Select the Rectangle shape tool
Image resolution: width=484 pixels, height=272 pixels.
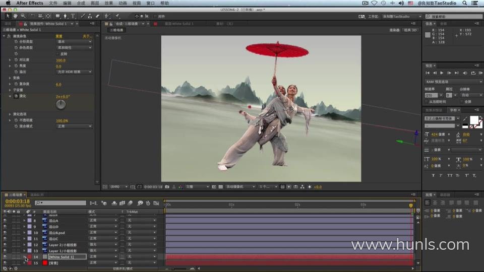[x=57, y=16]
